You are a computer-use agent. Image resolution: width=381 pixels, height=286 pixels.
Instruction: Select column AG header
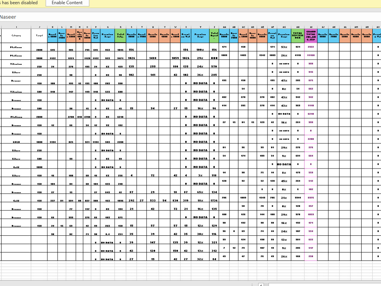[x=284, y=27]
